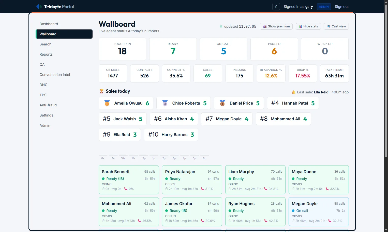Click the #8 Mohammed Ali sales chip

283,119
